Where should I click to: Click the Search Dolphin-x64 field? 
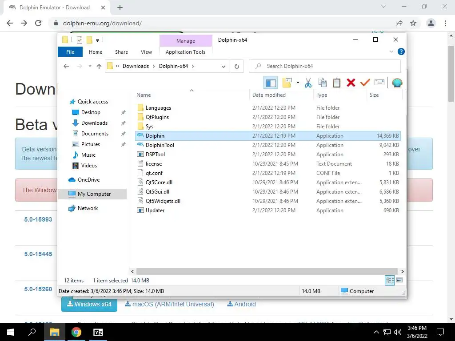coord(325,66)
